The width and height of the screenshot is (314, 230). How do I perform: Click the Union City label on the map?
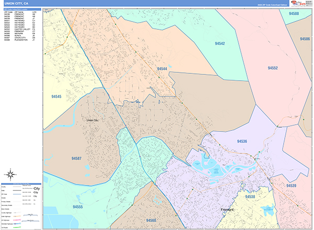92,120
